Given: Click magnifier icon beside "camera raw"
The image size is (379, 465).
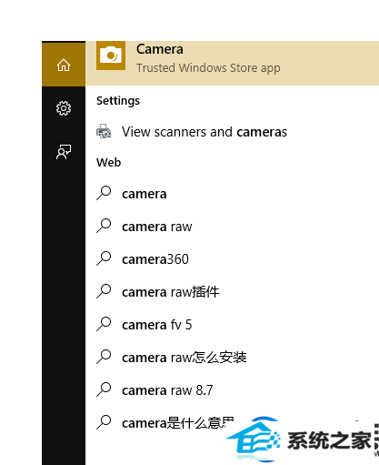Looking at the screenshot, I should coord(104,226).
